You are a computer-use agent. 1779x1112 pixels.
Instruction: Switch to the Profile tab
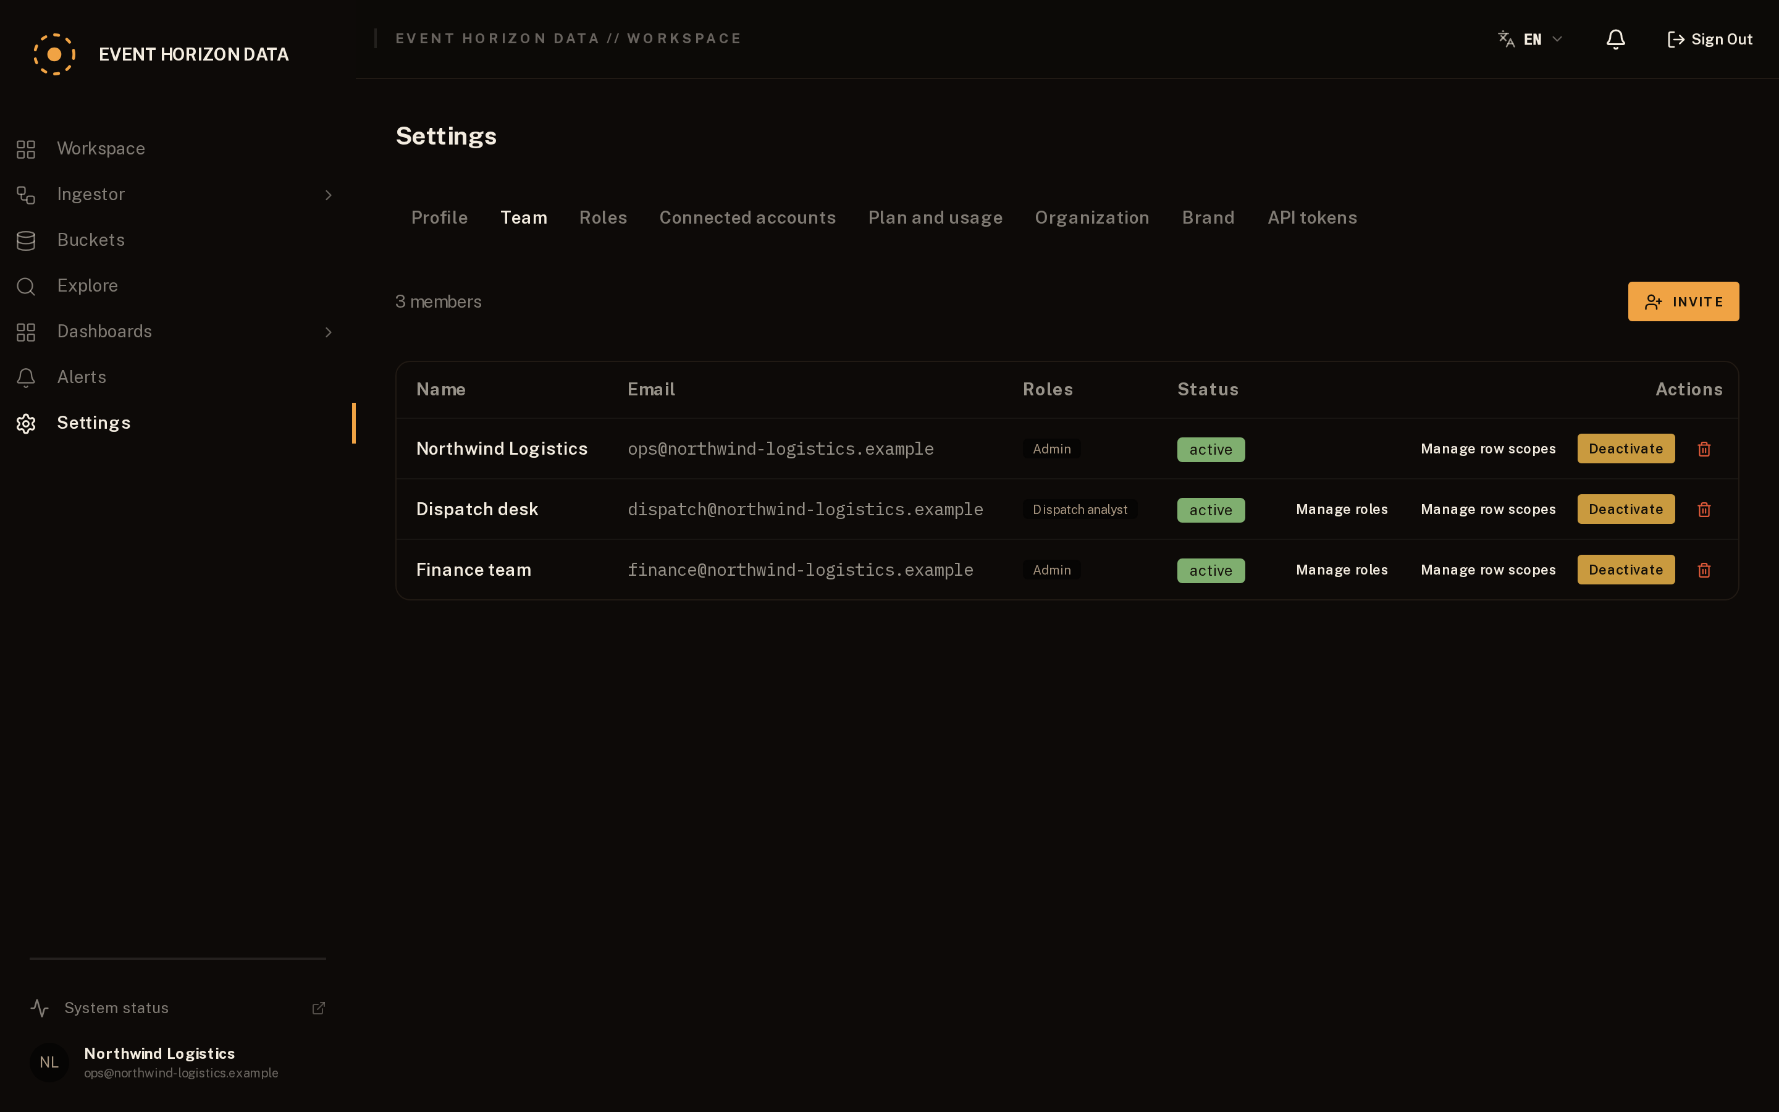point(439,217)
